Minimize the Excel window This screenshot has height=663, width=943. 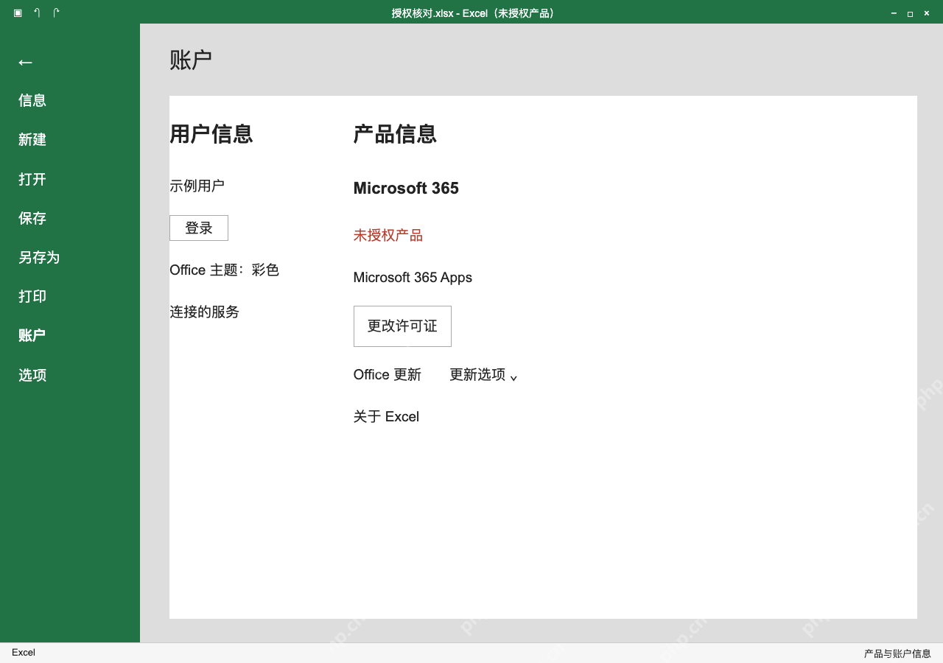894,13
